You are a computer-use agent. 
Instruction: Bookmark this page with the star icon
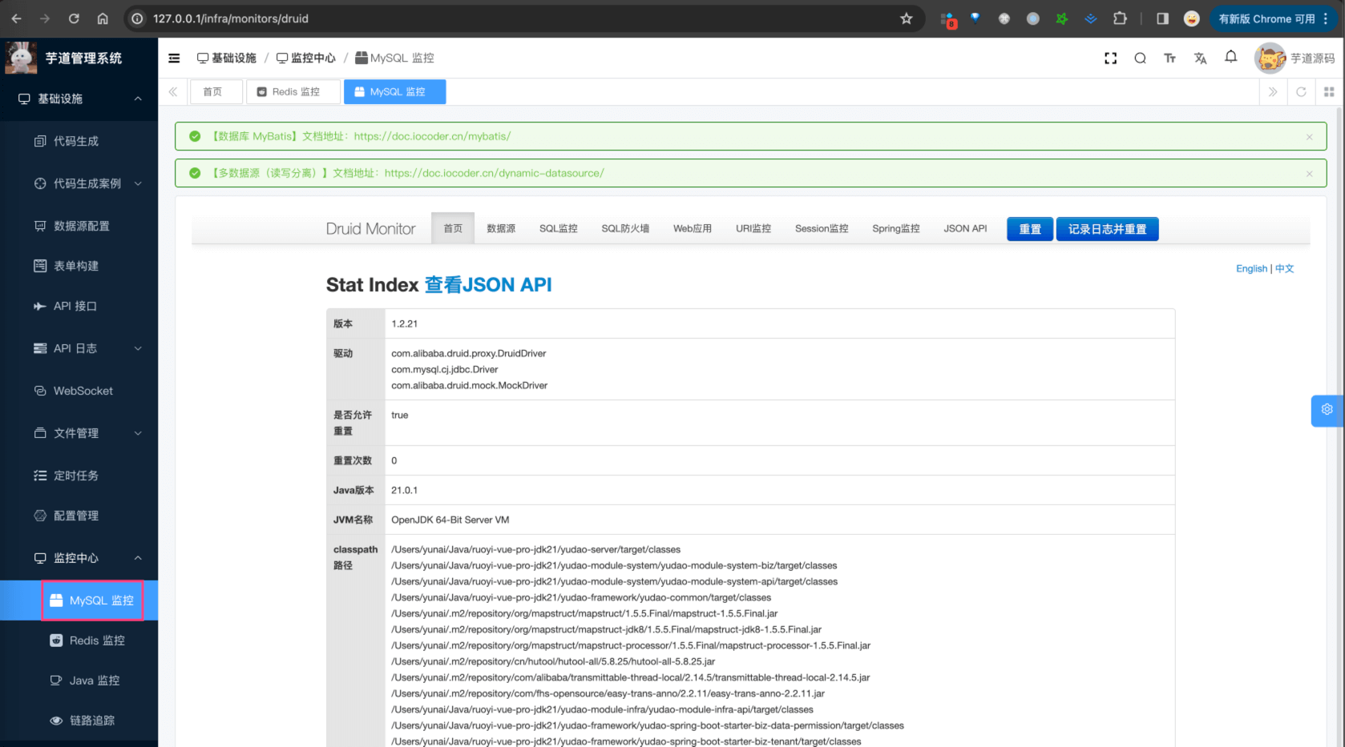coord(906,18)
